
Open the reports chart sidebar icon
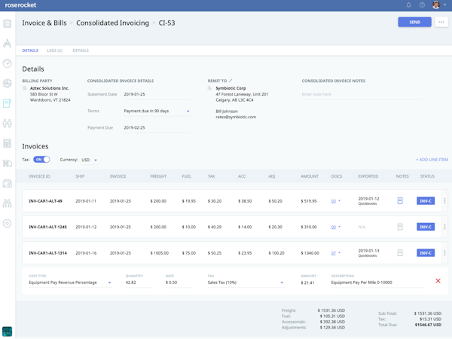tap(8, 83)
